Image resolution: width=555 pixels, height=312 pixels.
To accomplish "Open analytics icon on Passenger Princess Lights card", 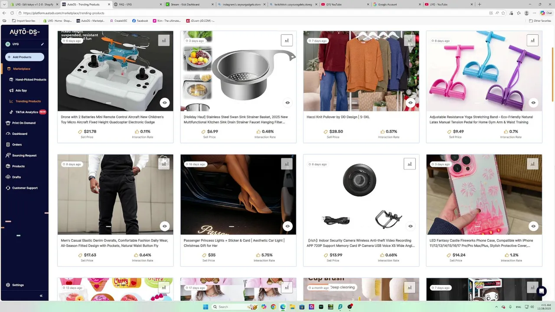I will tap(287, 164).
